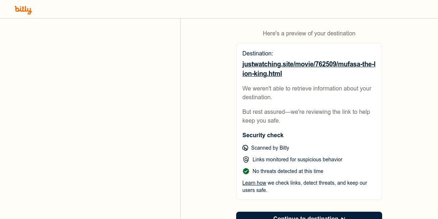The height and width of the screenshot is (219, 438).
Task: Click the shield icon for monitored links
Action: click(x=246, y=160)
